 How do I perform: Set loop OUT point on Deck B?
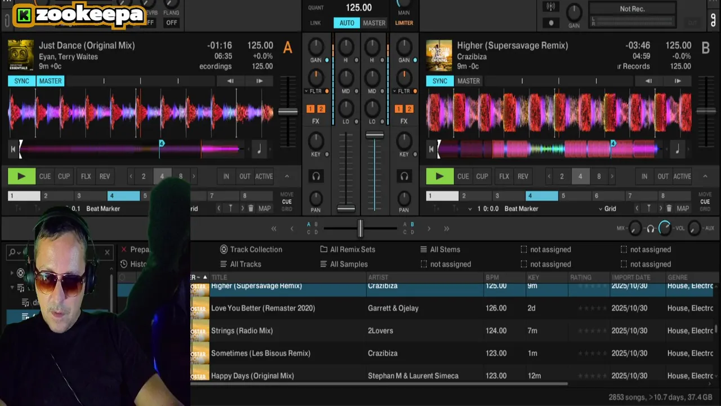click(663, 176)
